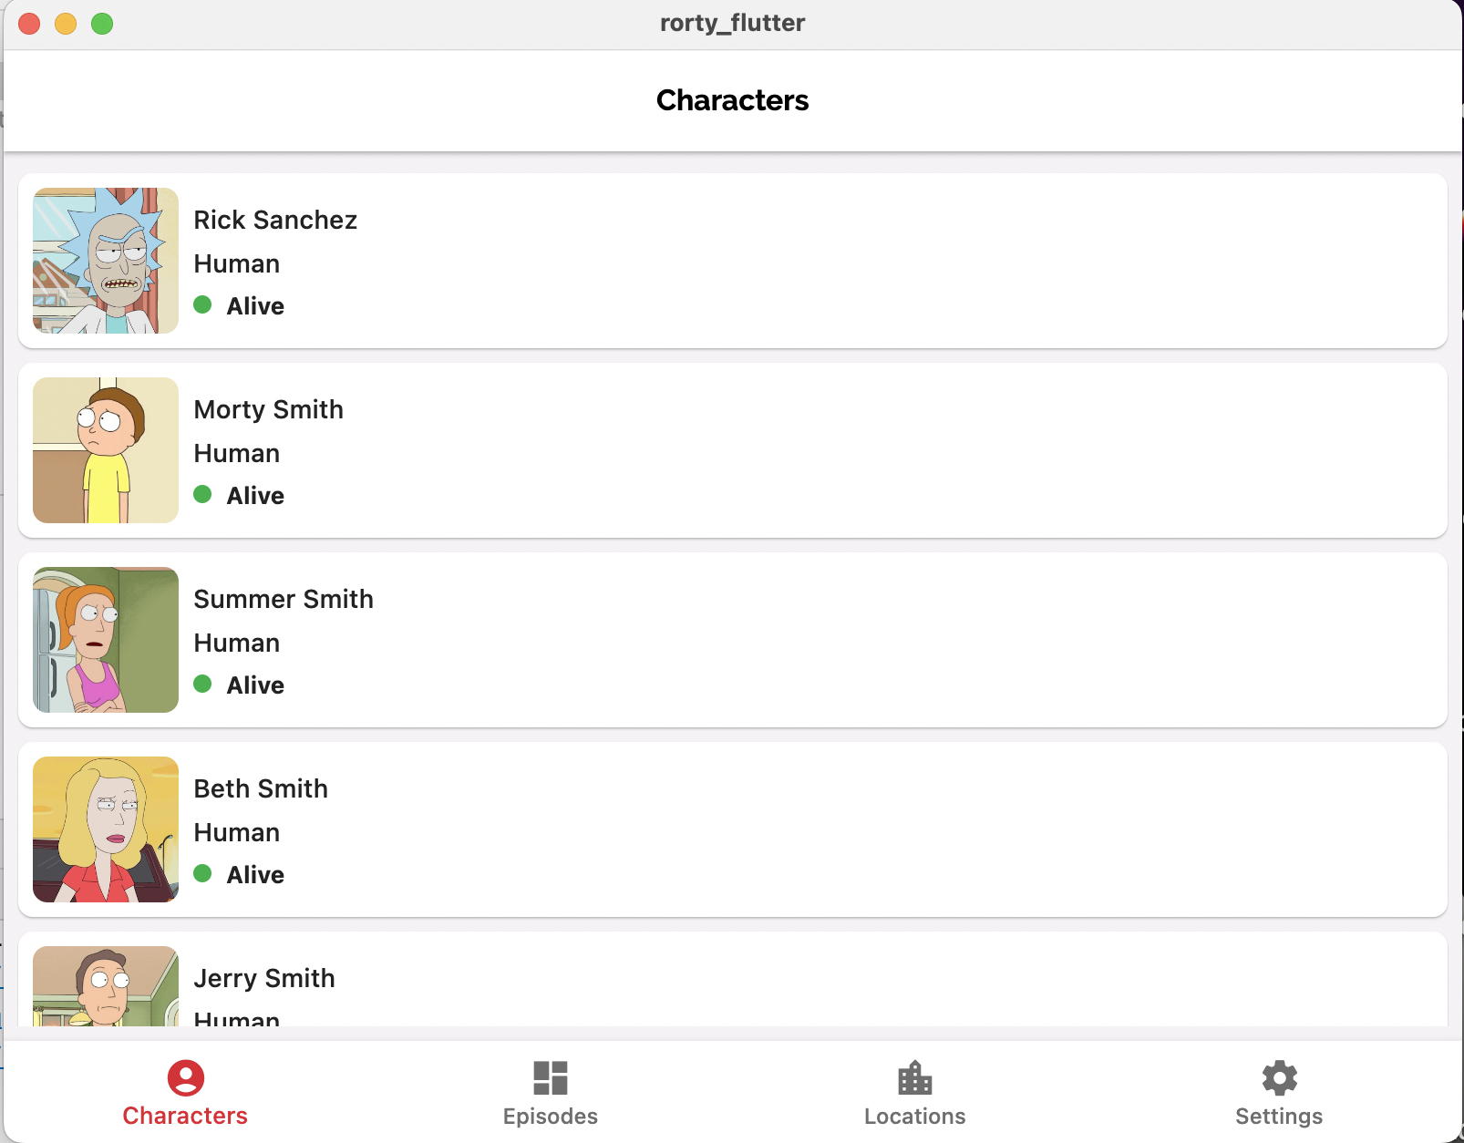Image resolution: width=1464 pixels, height=1143 pixels.
Task: Click the Jerry Smith name text
Action: [264, 979]
